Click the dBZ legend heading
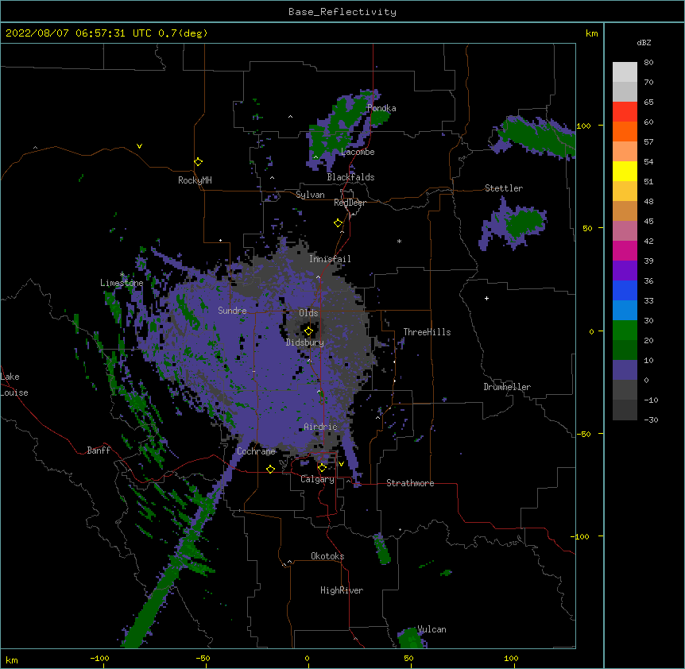The image size is (685, 669). (644, 42)
